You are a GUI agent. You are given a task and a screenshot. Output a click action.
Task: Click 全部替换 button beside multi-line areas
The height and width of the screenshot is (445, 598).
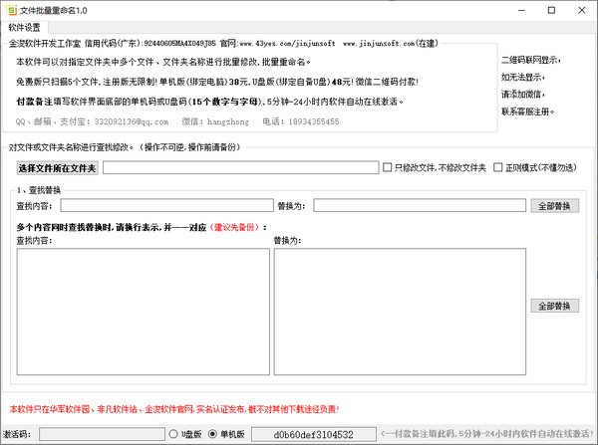tap(554, 306)
